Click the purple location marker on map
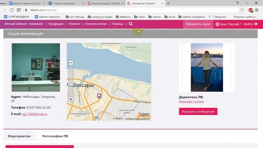Viewport: 263px width, 148px height. pos(99,96)
